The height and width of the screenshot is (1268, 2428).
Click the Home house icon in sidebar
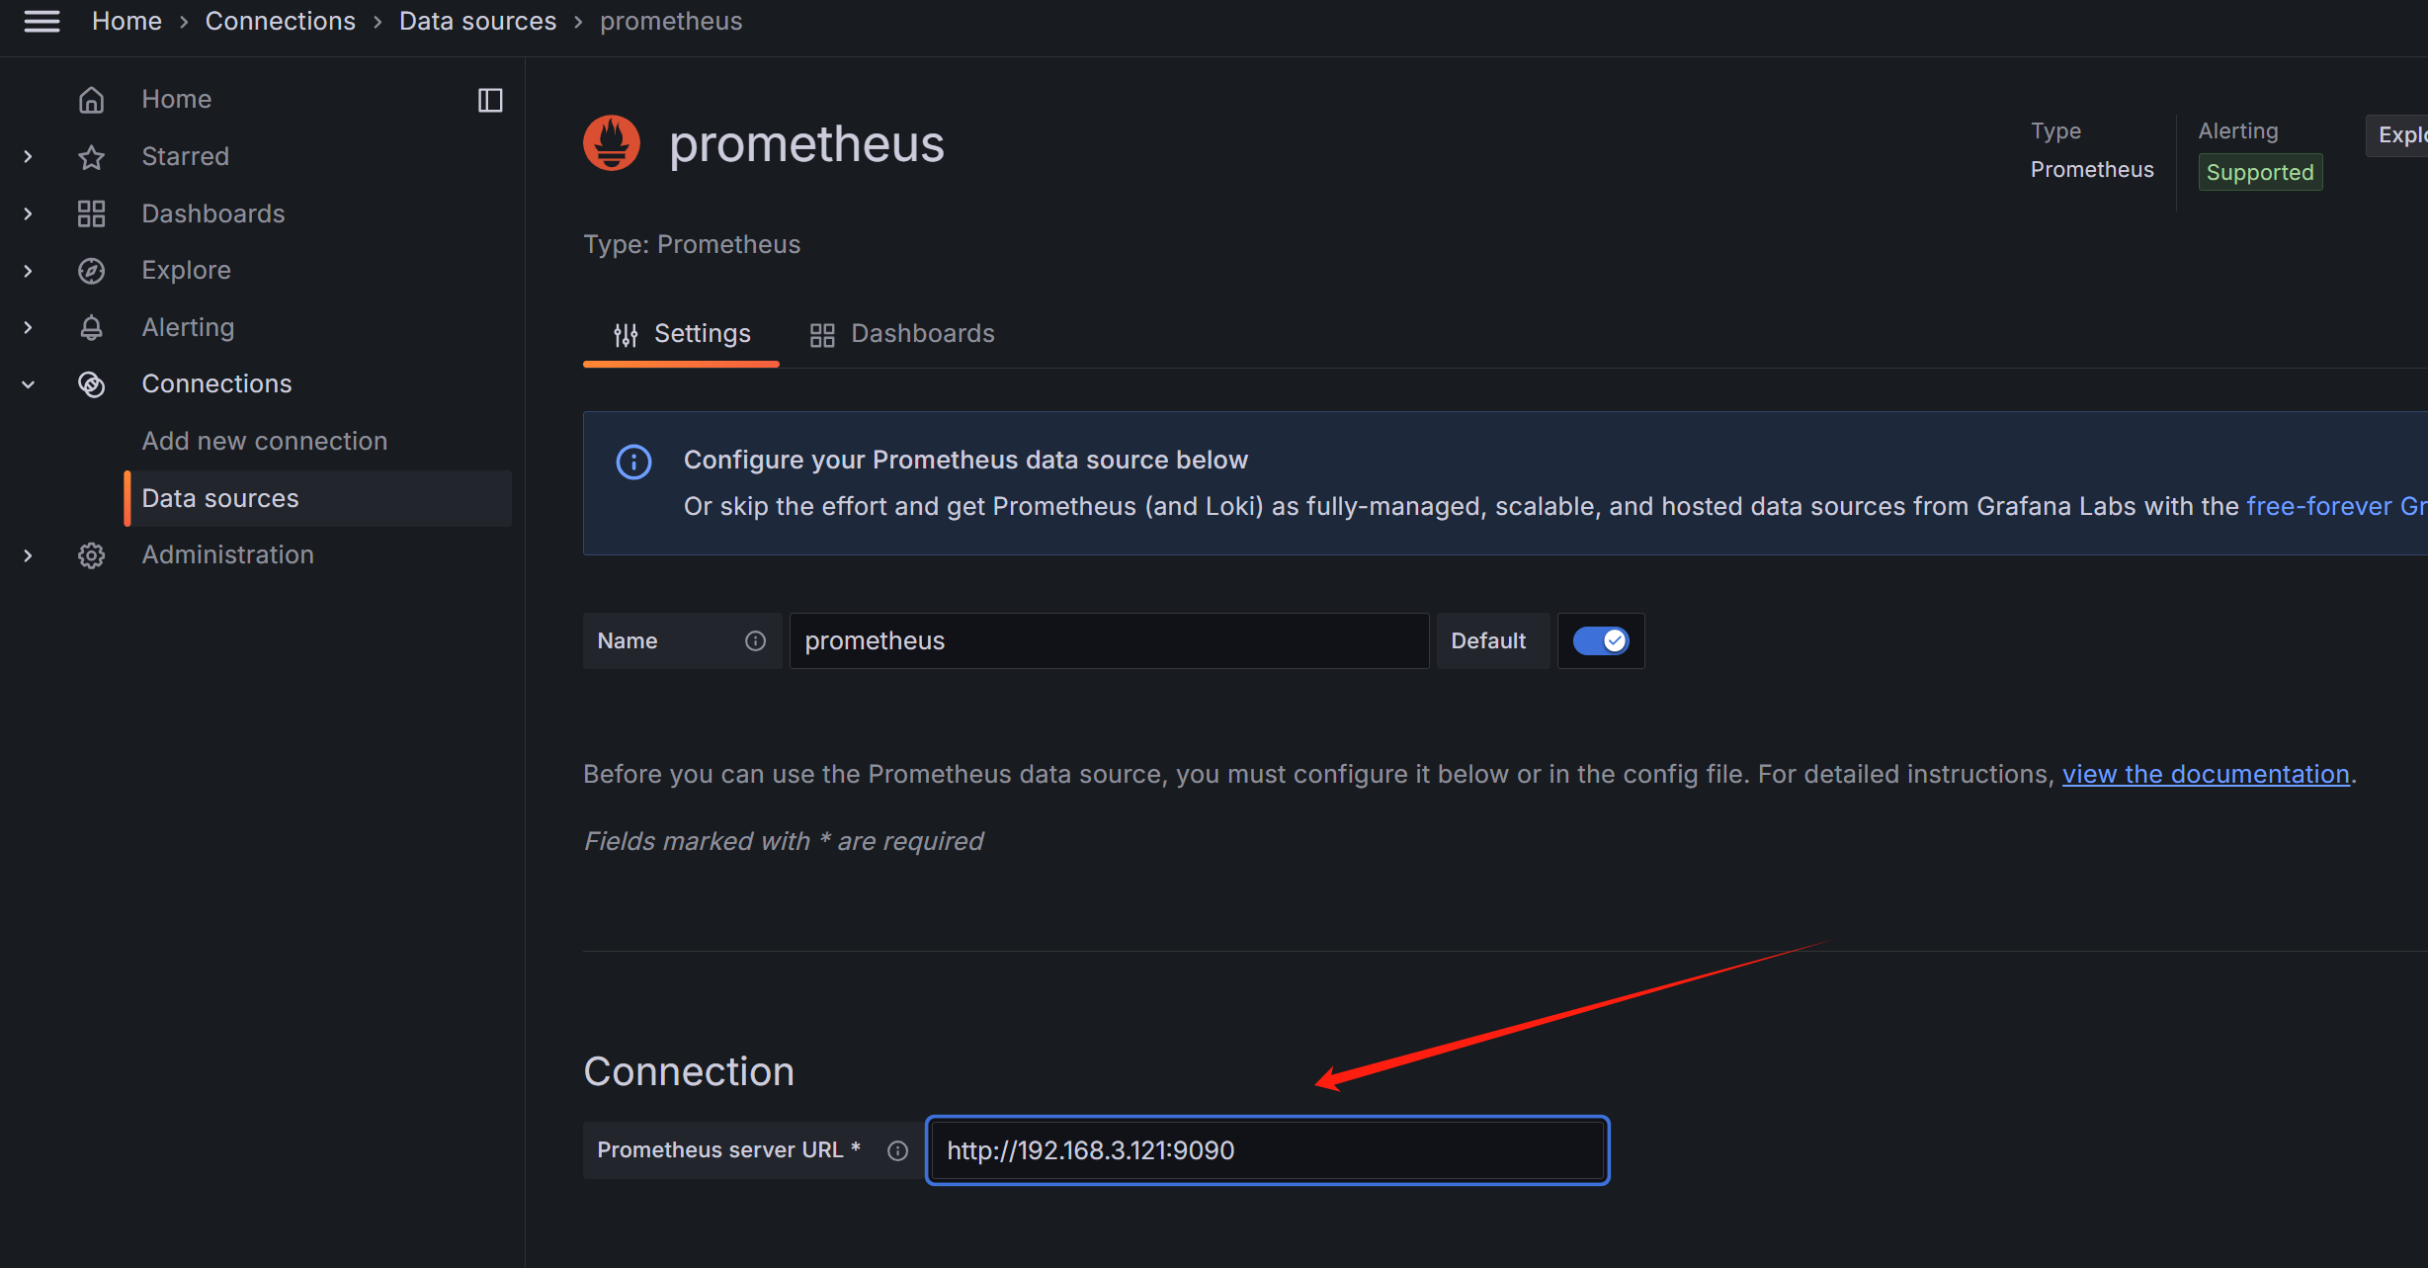pyautogui.click(x=91, y=100)
